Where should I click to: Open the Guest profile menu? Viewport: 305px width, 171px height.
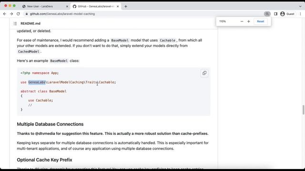287,14
